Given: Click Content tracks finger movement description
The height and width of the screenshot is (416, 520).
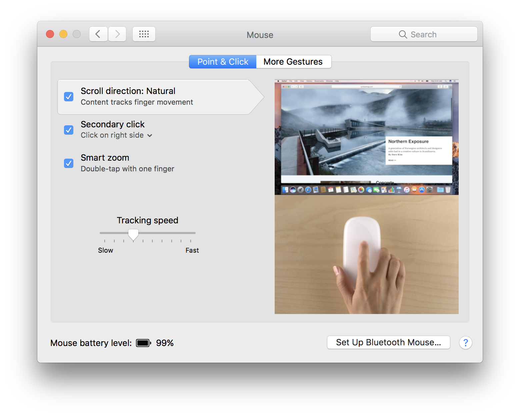Looking at the screenshot, I should tap(137, 102).
